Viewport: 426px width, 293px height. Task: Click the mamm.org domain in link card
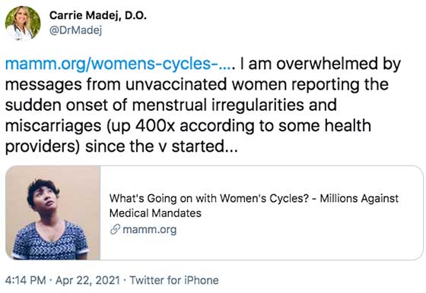pos(149,229)
